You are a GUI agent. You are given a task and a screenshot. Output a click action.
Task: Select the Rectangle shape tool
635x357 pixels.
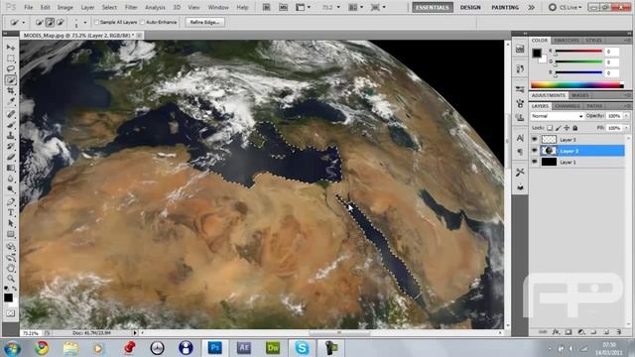[x=11, y=234]
